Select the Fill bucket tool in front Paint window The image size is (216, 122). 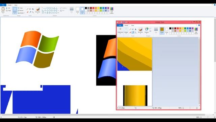point(133,29)
